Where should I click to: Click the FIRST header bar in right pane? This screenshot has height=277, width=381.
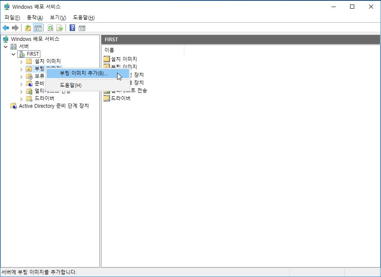click(240, 39)
